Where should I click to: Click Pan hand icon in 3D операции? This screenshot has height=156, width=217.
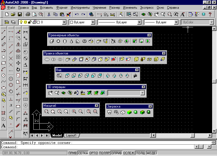pyautogui.click(x=50, y=93)
